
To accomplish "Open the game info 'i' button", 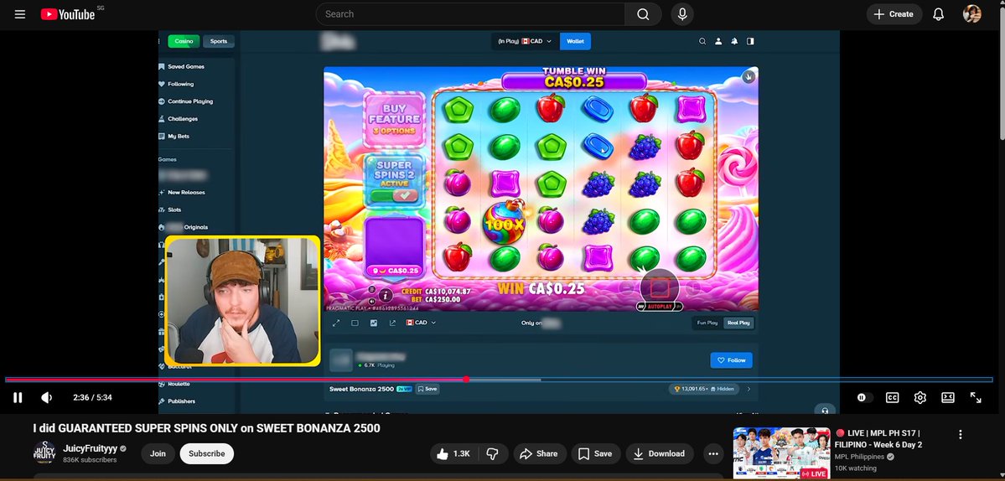I will pos(386,295).
